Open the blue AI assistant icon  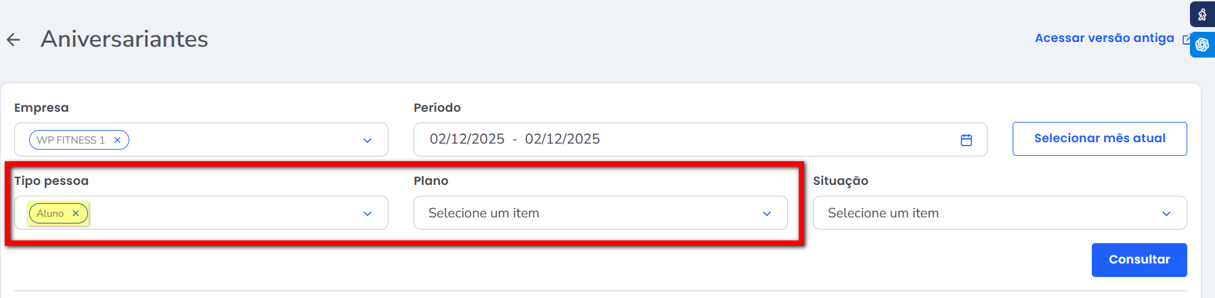[1202, 45]
